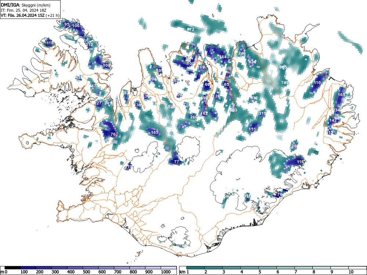The width and height of the screenshot is (367, 275).
Task: Click the darkest teal swatch between km 1 and 2
Action: (196, 268)
